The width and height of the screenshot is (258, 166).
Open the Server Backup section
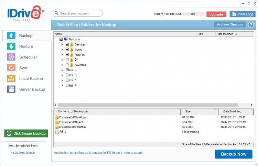[x=27, y=89]
